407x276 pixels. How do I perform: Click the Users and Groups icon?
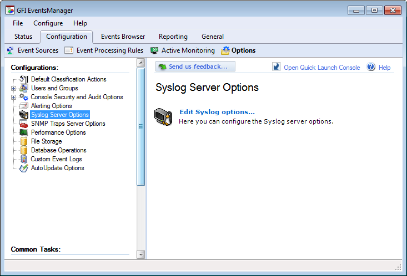[24, 88]
